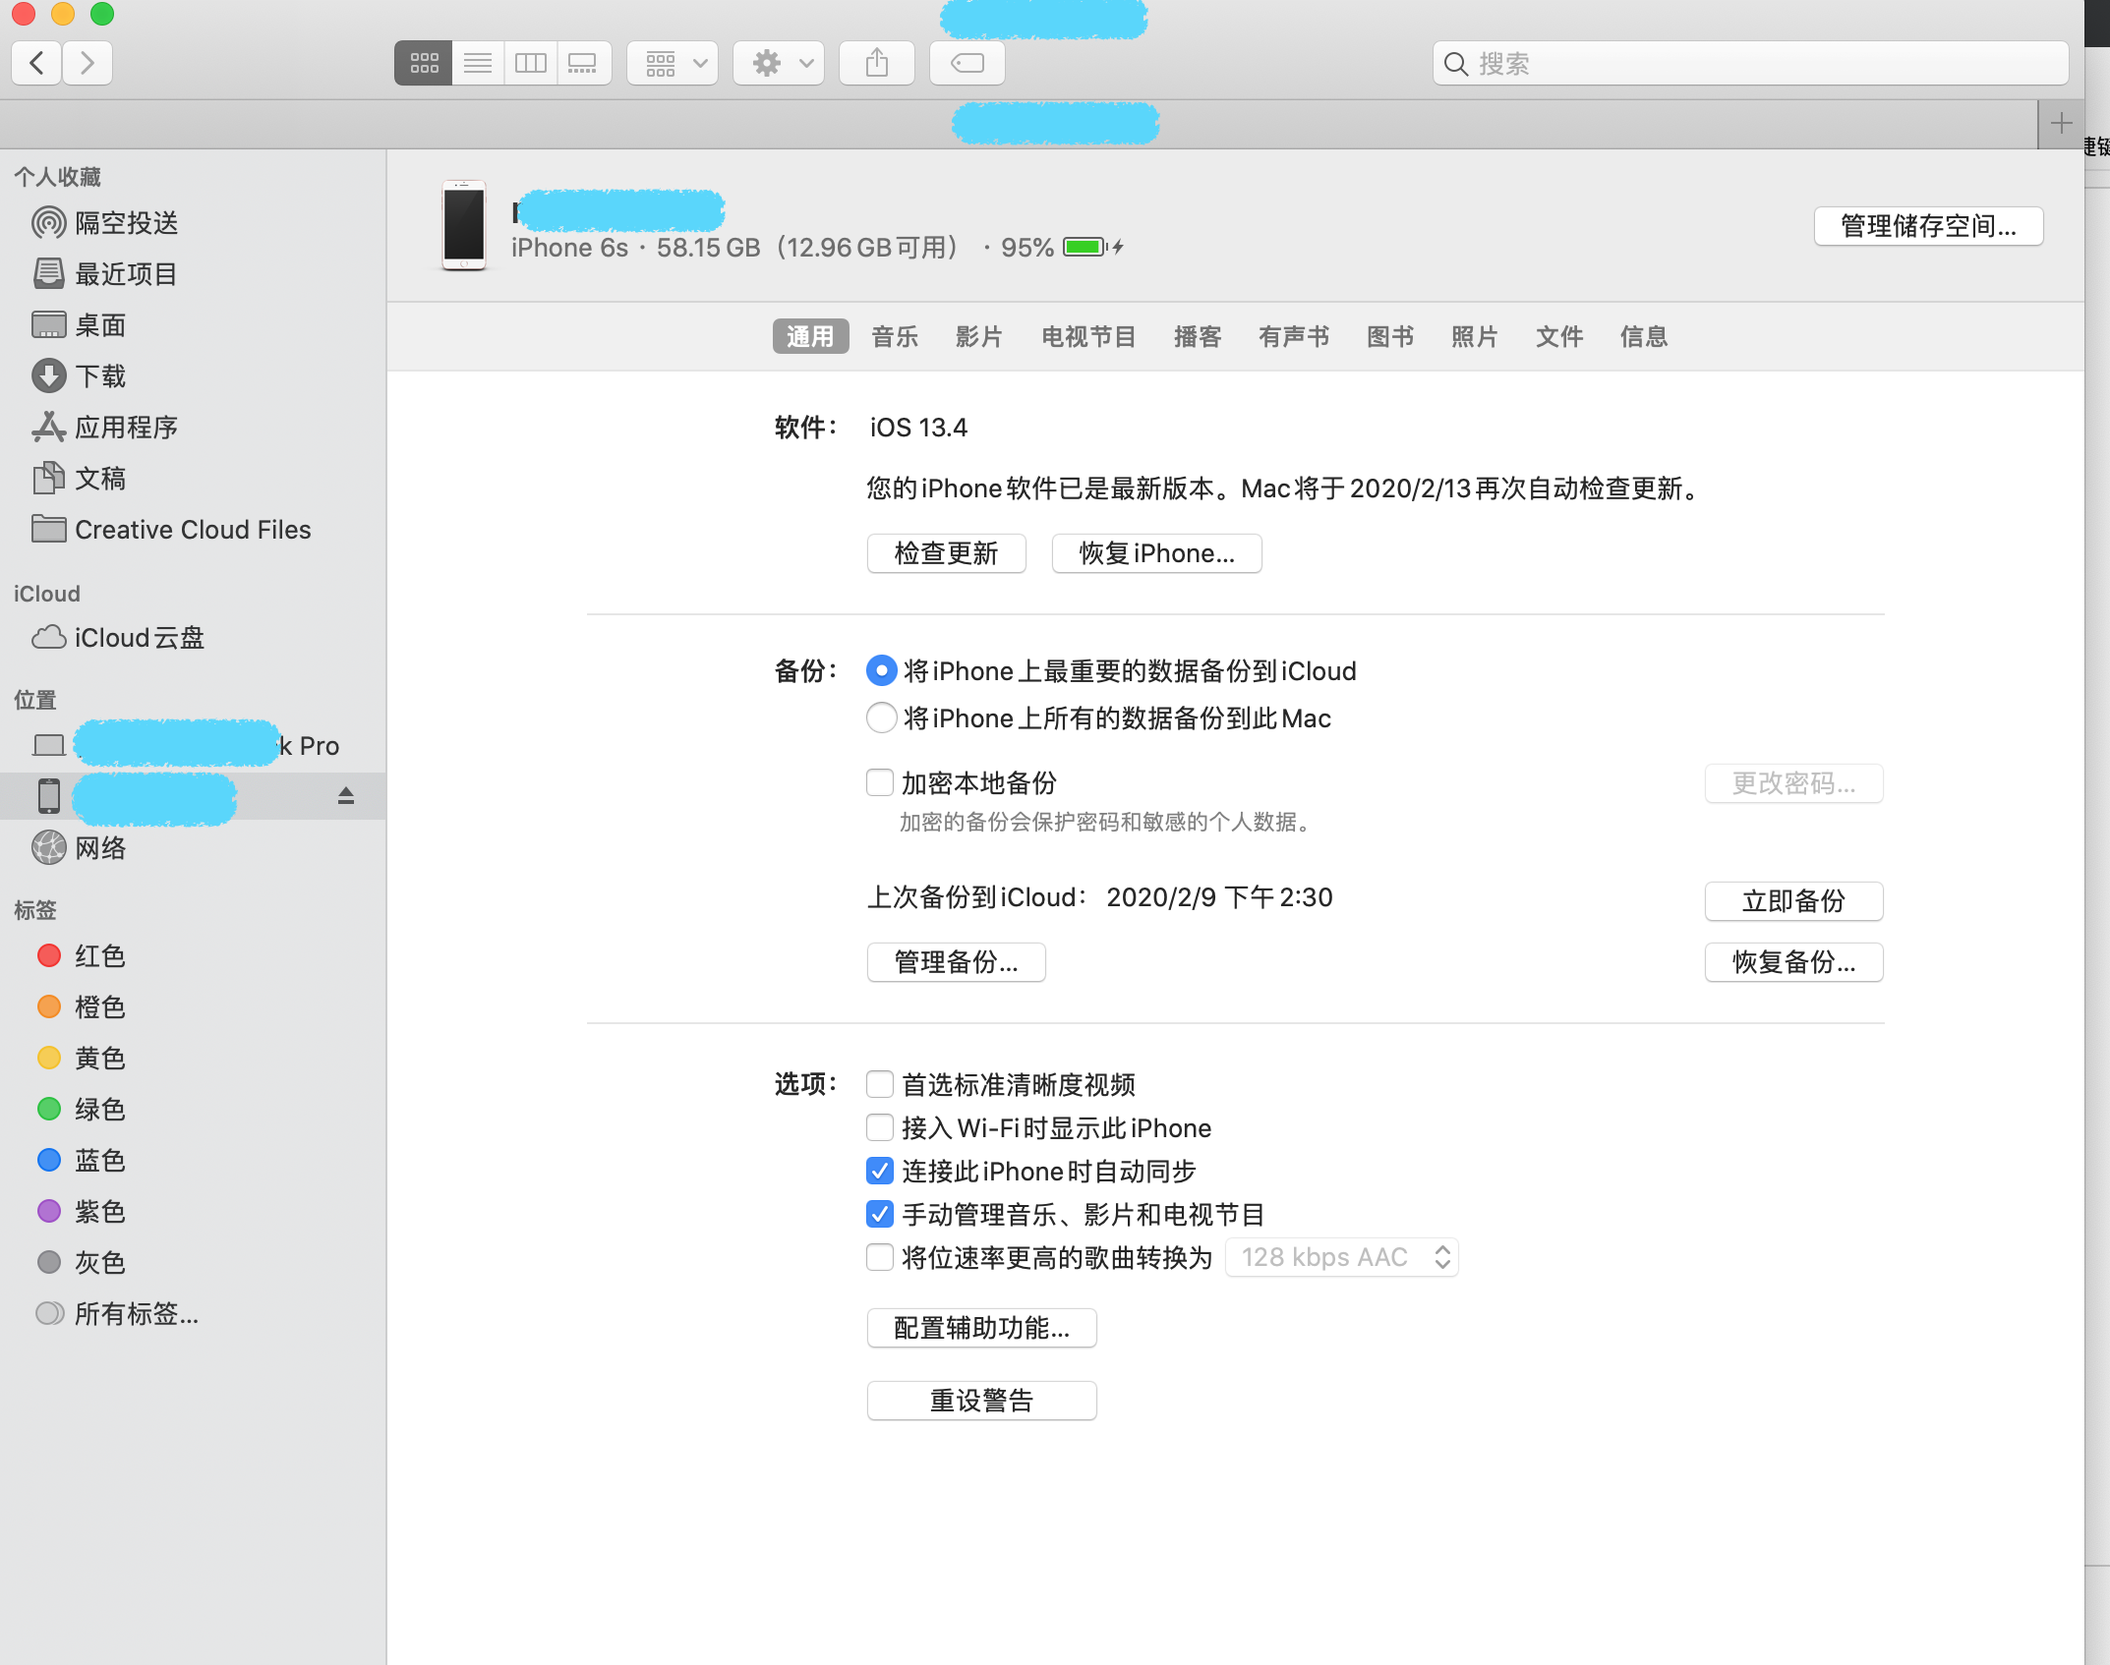The height and width of the screenshot is (1665, 2110).
Task: Switch to the 音乐 tab
Action: (x=895, y=337)
